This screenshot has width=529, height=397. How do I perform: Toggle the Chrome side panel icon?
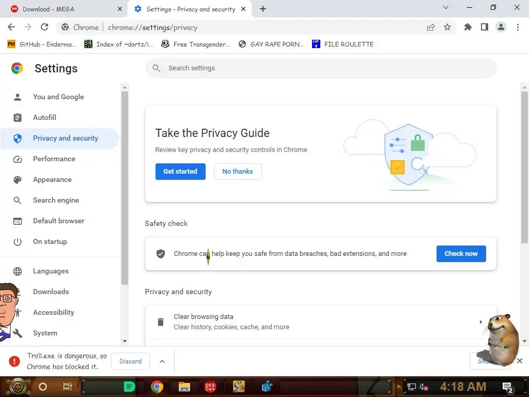(x=485, y=27)
